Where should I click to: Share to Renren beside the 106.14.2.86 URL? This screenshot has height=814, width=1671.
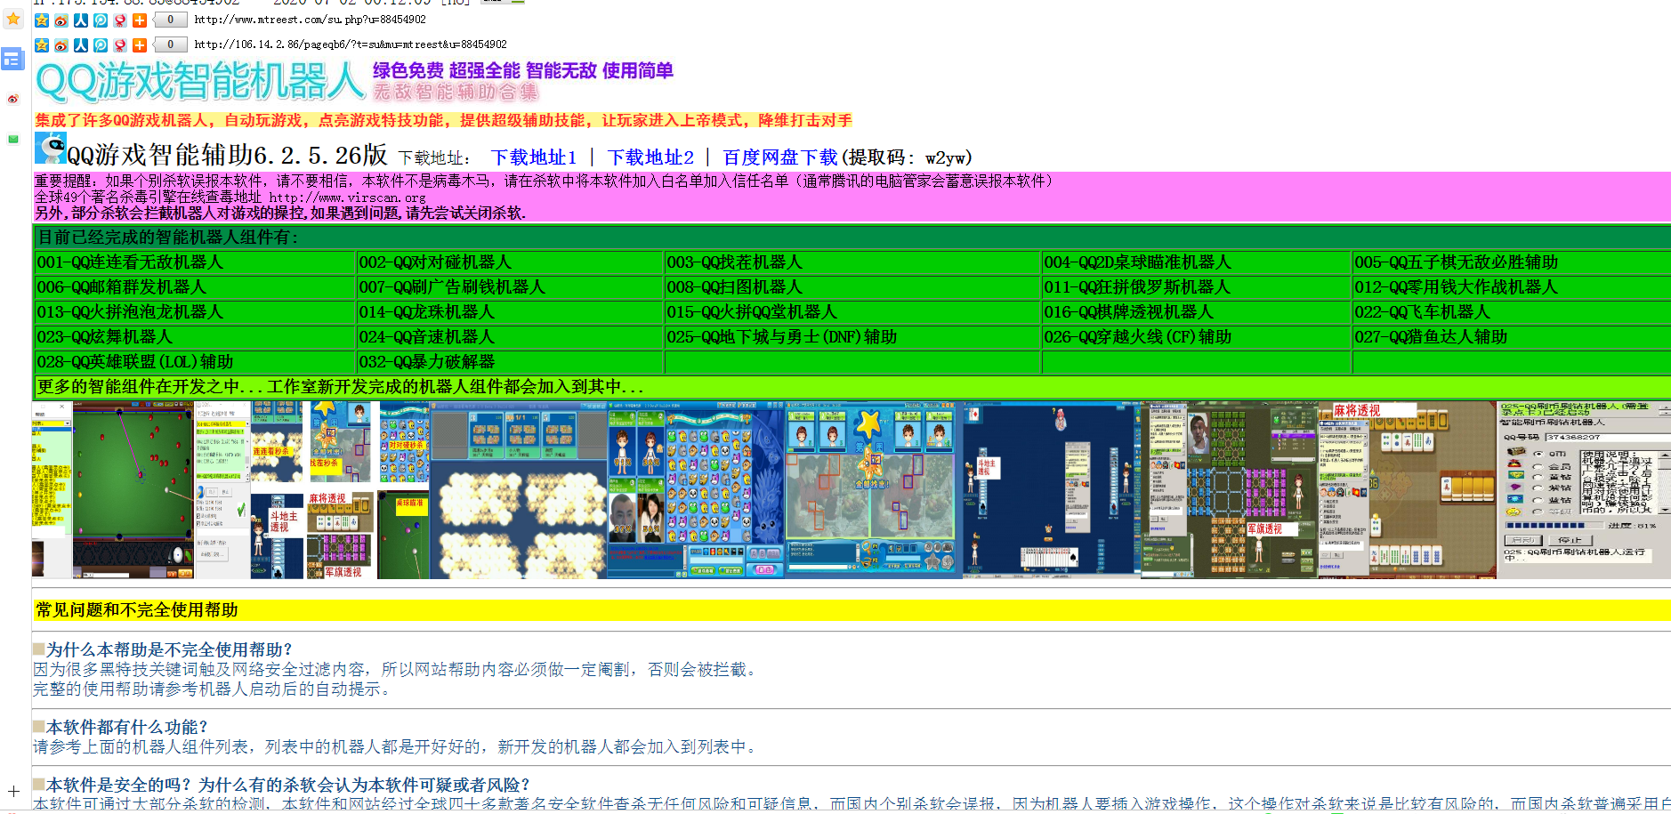click(81, 45)
